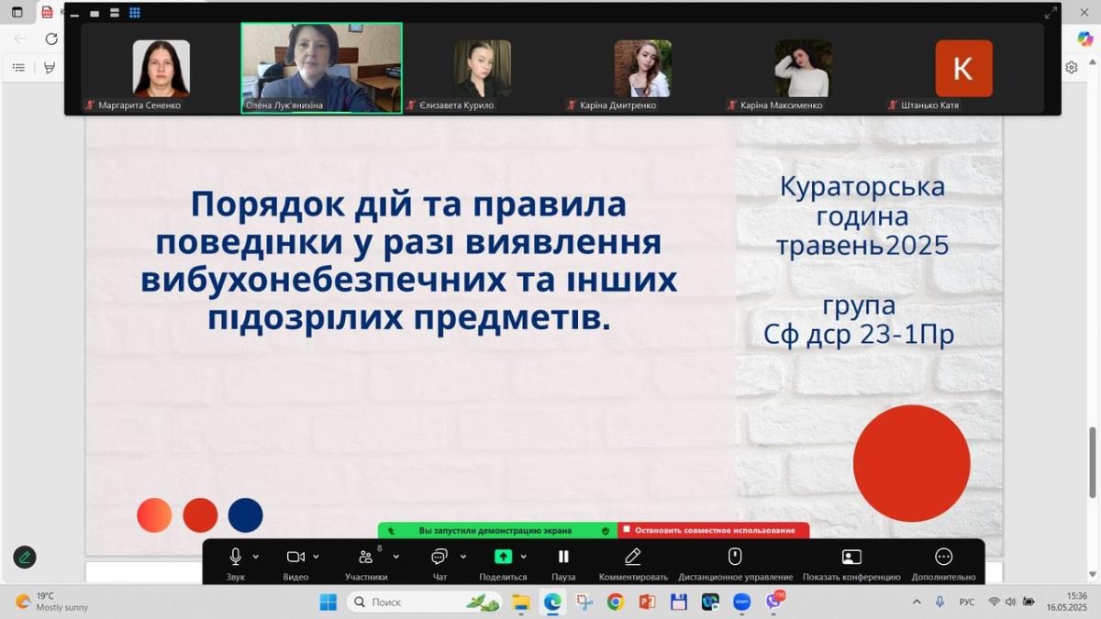Click Показать конференцию icon
The height and width of the screenshot is (619, 1101).
click(x=851, y=557)
